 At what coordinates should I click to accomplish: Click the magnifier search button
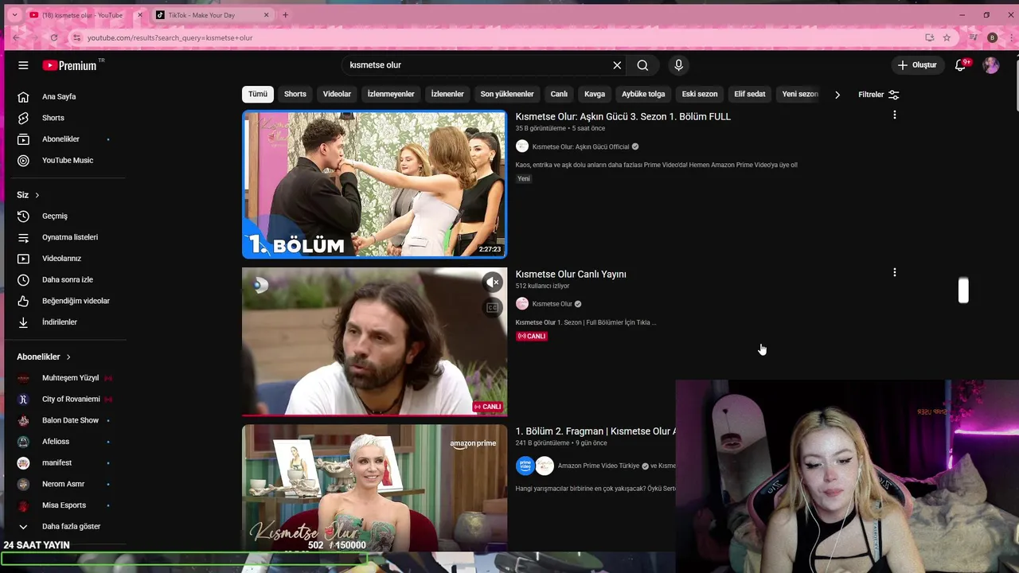click(642, 65)
